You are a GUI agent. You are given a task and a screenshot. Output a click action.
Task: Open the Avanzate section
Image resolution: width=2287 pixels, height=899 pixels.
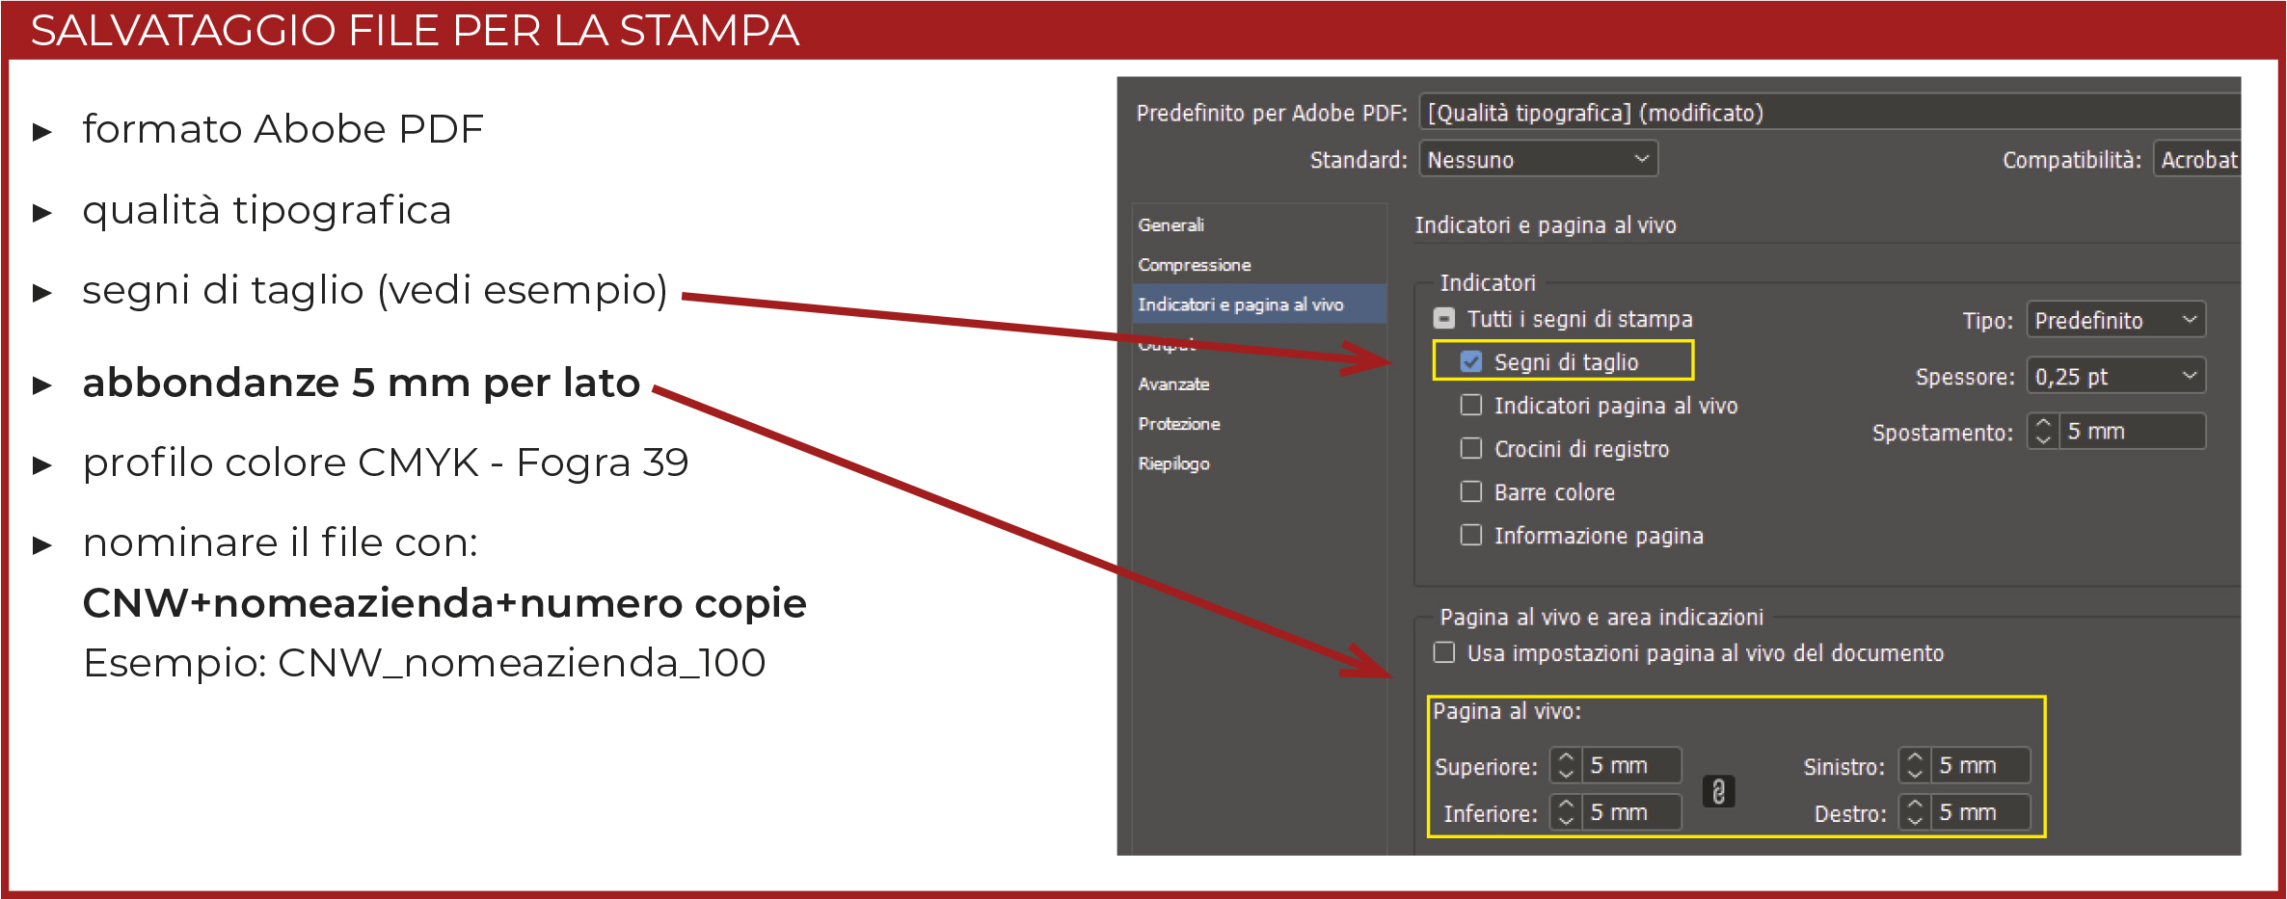1173,383
